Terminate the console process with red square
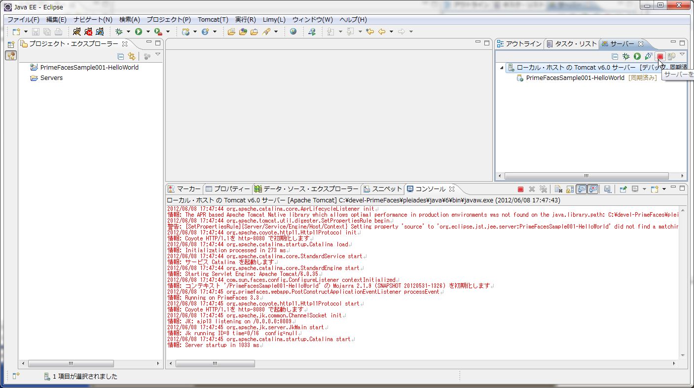The image size is (694, 388). (x=520, y=189)
